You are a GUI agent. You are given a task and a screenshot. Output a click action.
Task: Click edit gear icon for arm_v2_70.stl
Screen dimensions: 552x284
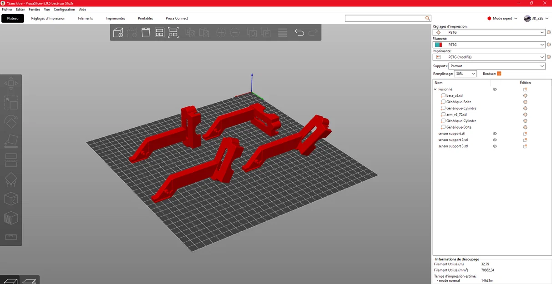tap(525, 115)
